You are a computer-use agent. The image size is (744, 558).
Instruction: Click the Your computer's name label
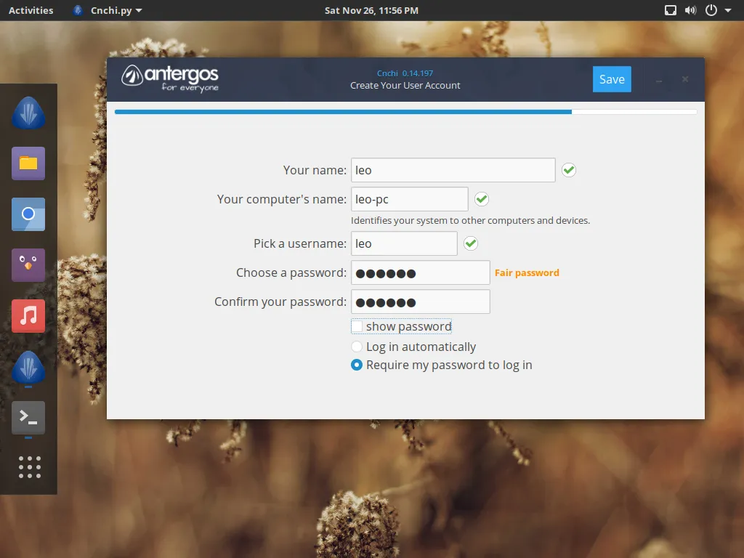tap(282, 199)
